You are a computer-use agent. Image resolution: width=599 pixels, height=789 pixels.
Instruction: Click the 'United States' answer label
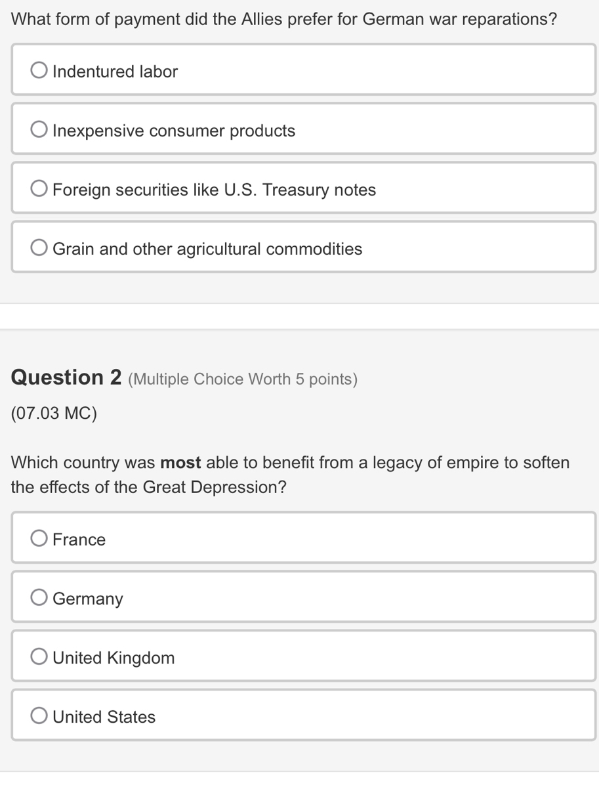(x=104, y=717)
